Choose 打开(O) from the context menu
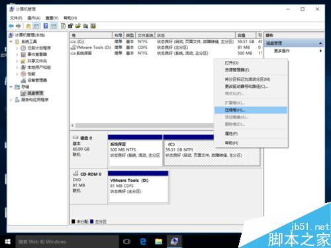Viewport: 331px width, 248px height. [x=251, y=63]
